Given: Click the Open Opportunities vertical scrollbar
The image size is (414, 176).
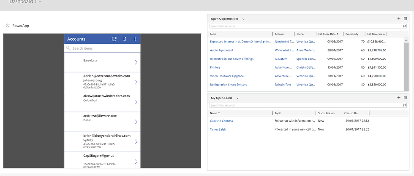Looking at the screenshot, I should click(406, 66).
